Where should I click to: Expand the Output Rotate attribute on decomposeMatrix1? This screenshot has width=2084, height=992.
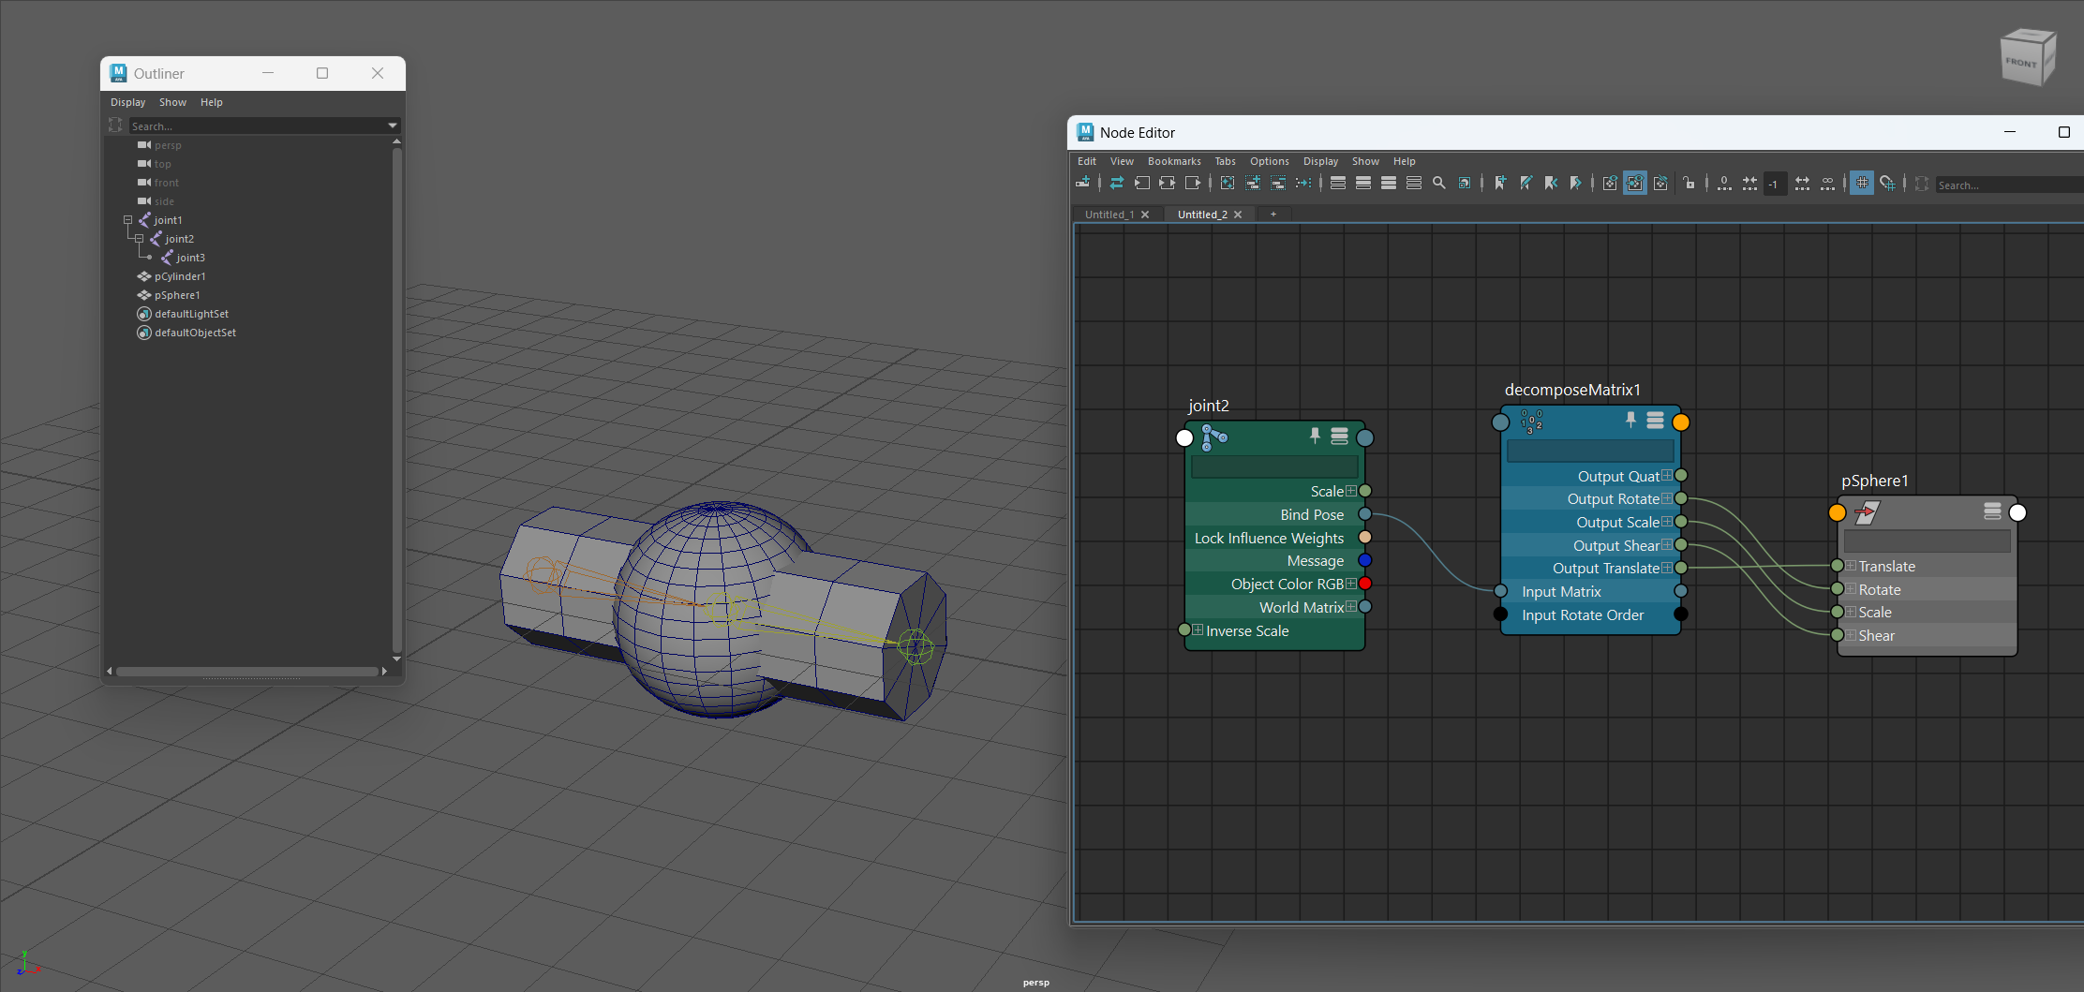[x=1667, y=499]
